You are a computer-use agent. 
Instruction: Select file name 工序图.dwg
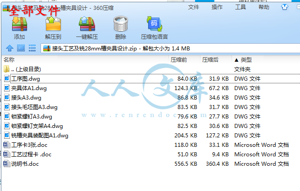pyautogui.click(x=25, y=79)
